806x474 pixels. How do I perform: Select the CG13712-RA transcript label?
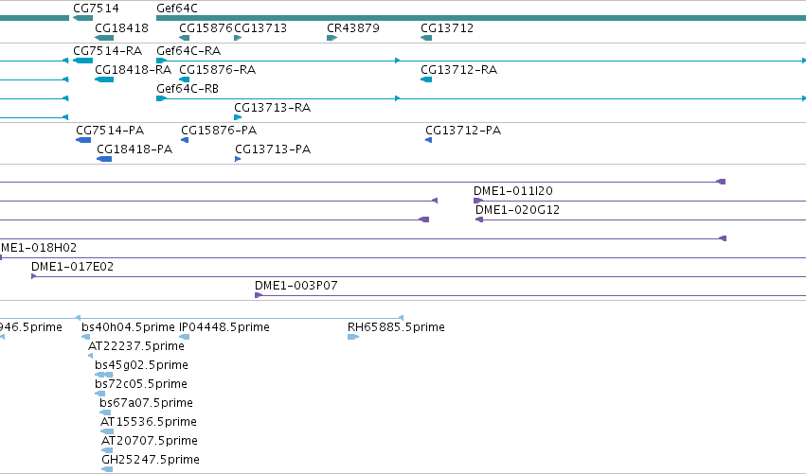pyautogui.click(x=459, y=69)
